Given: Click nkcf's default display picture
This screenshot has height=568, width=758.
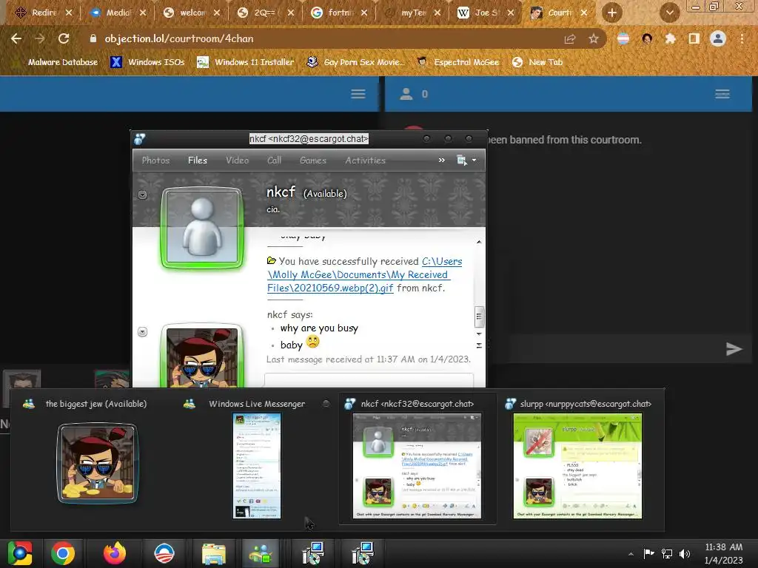Looking at the screenshot, I should tap(202, 227).
